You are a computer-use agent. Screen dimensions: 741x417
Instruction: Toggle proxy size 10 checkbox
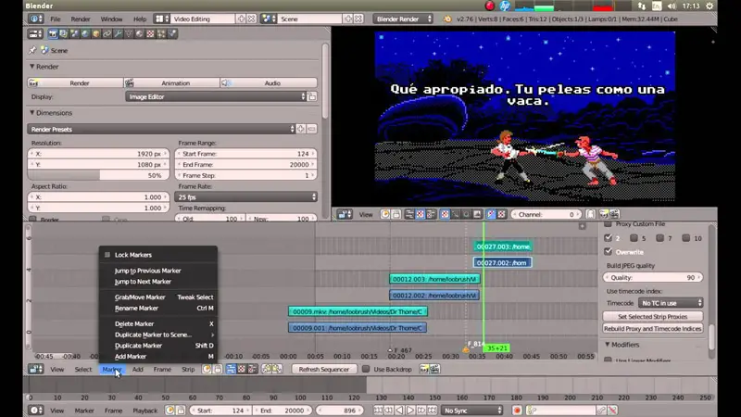(x=686, y=238)
